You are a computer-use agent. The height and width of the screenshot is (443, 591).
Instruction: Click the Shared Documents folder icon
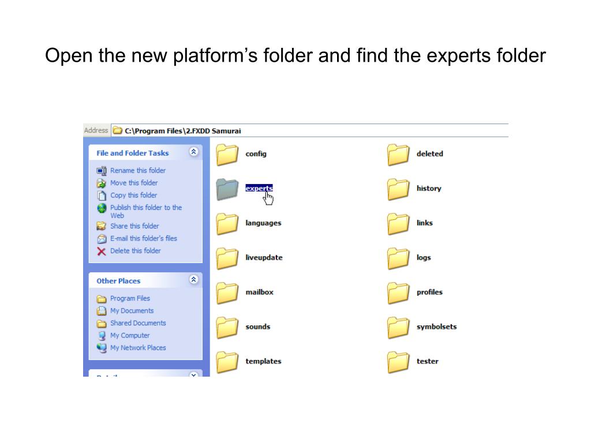click(102, 323)
